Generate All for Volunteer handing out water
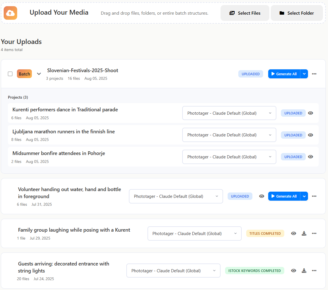 (x=284, y=196)
